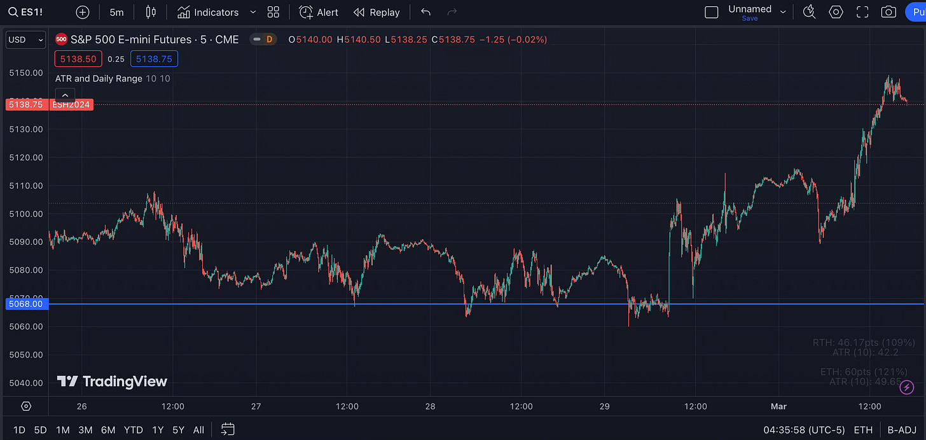Set the range to YTD

(x=133, y=430)
